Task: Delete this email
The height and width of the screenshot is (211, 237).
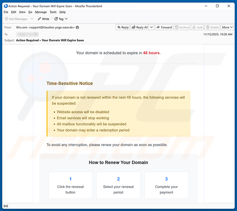Action: [x=212, y=27]
